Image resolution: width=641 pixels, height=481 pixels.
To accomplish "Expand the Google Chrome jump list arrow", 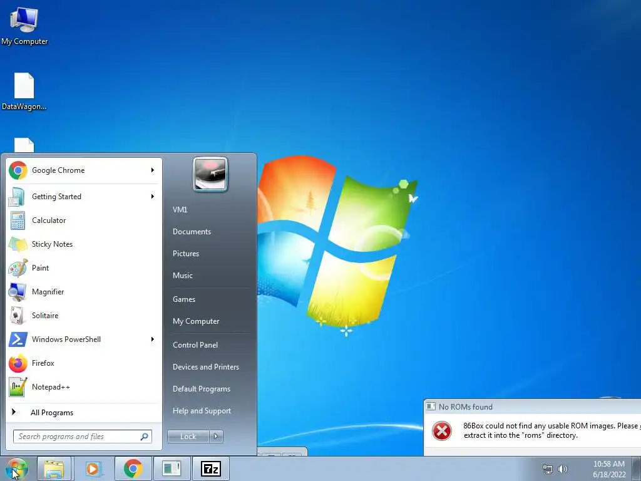I will pyautogui.click(x=153, y=170).
